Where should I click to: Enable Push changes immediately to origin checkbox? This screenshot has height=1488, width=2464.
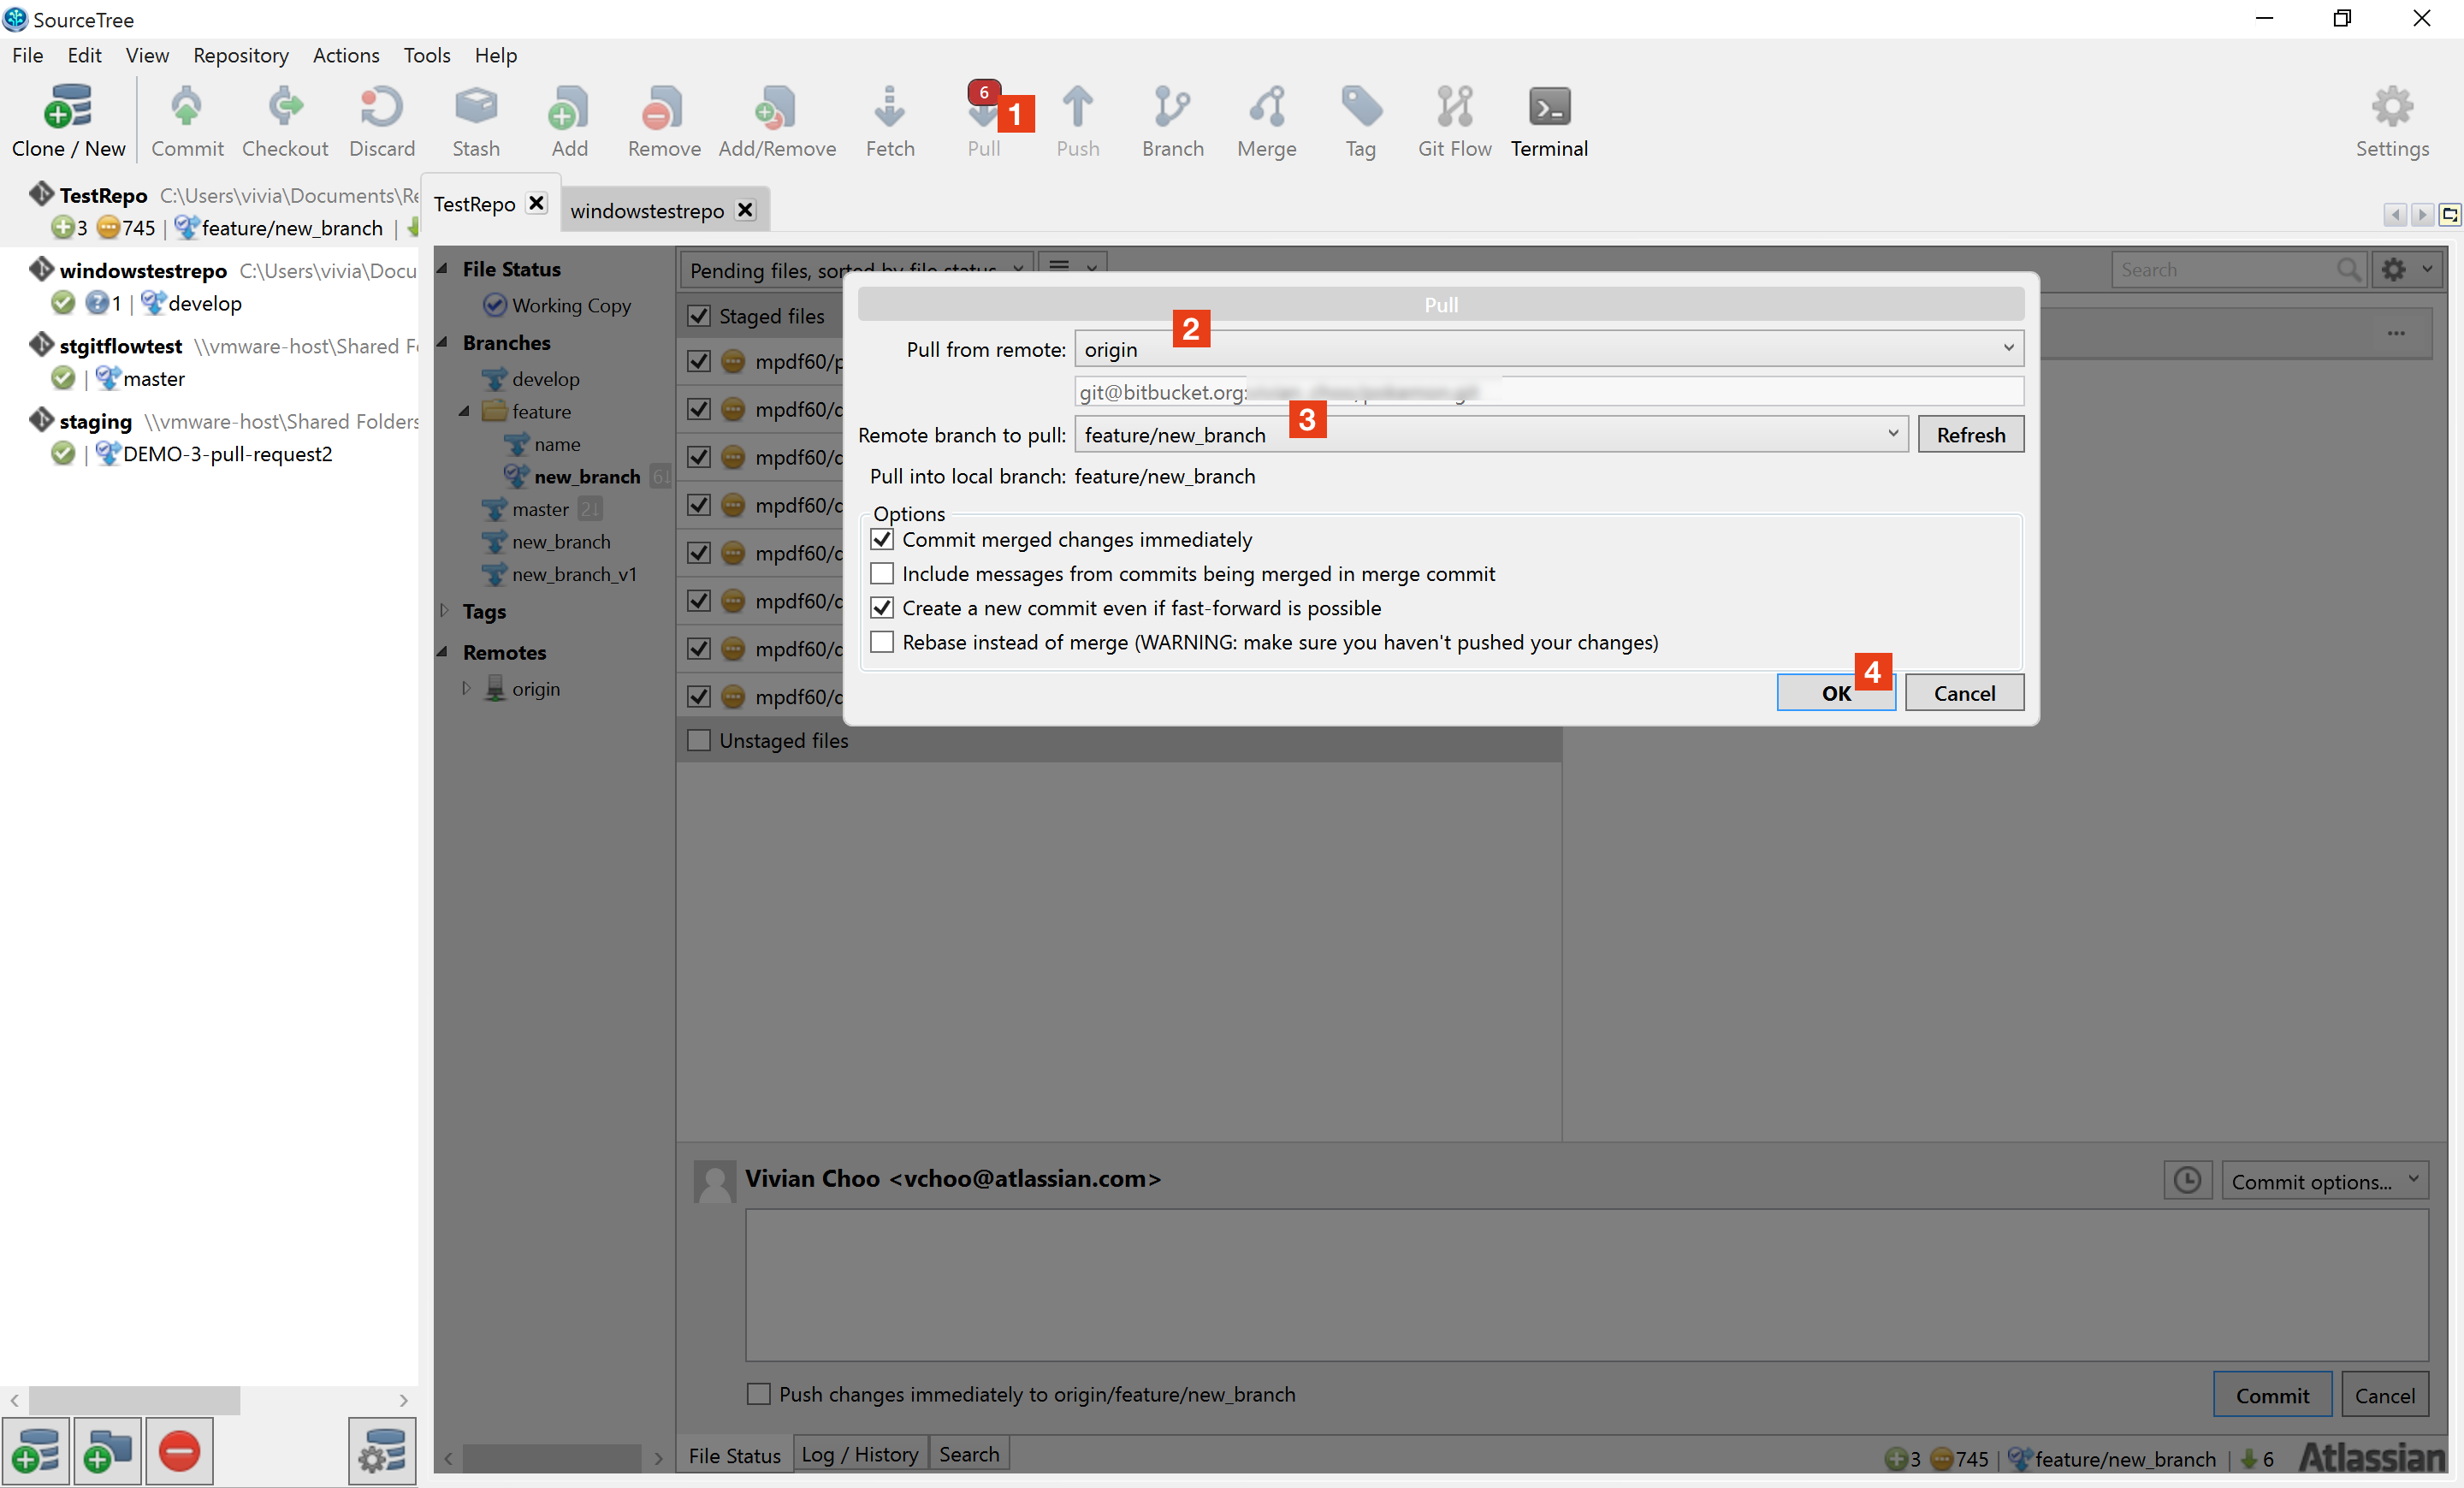click(x=759, y=1394)
